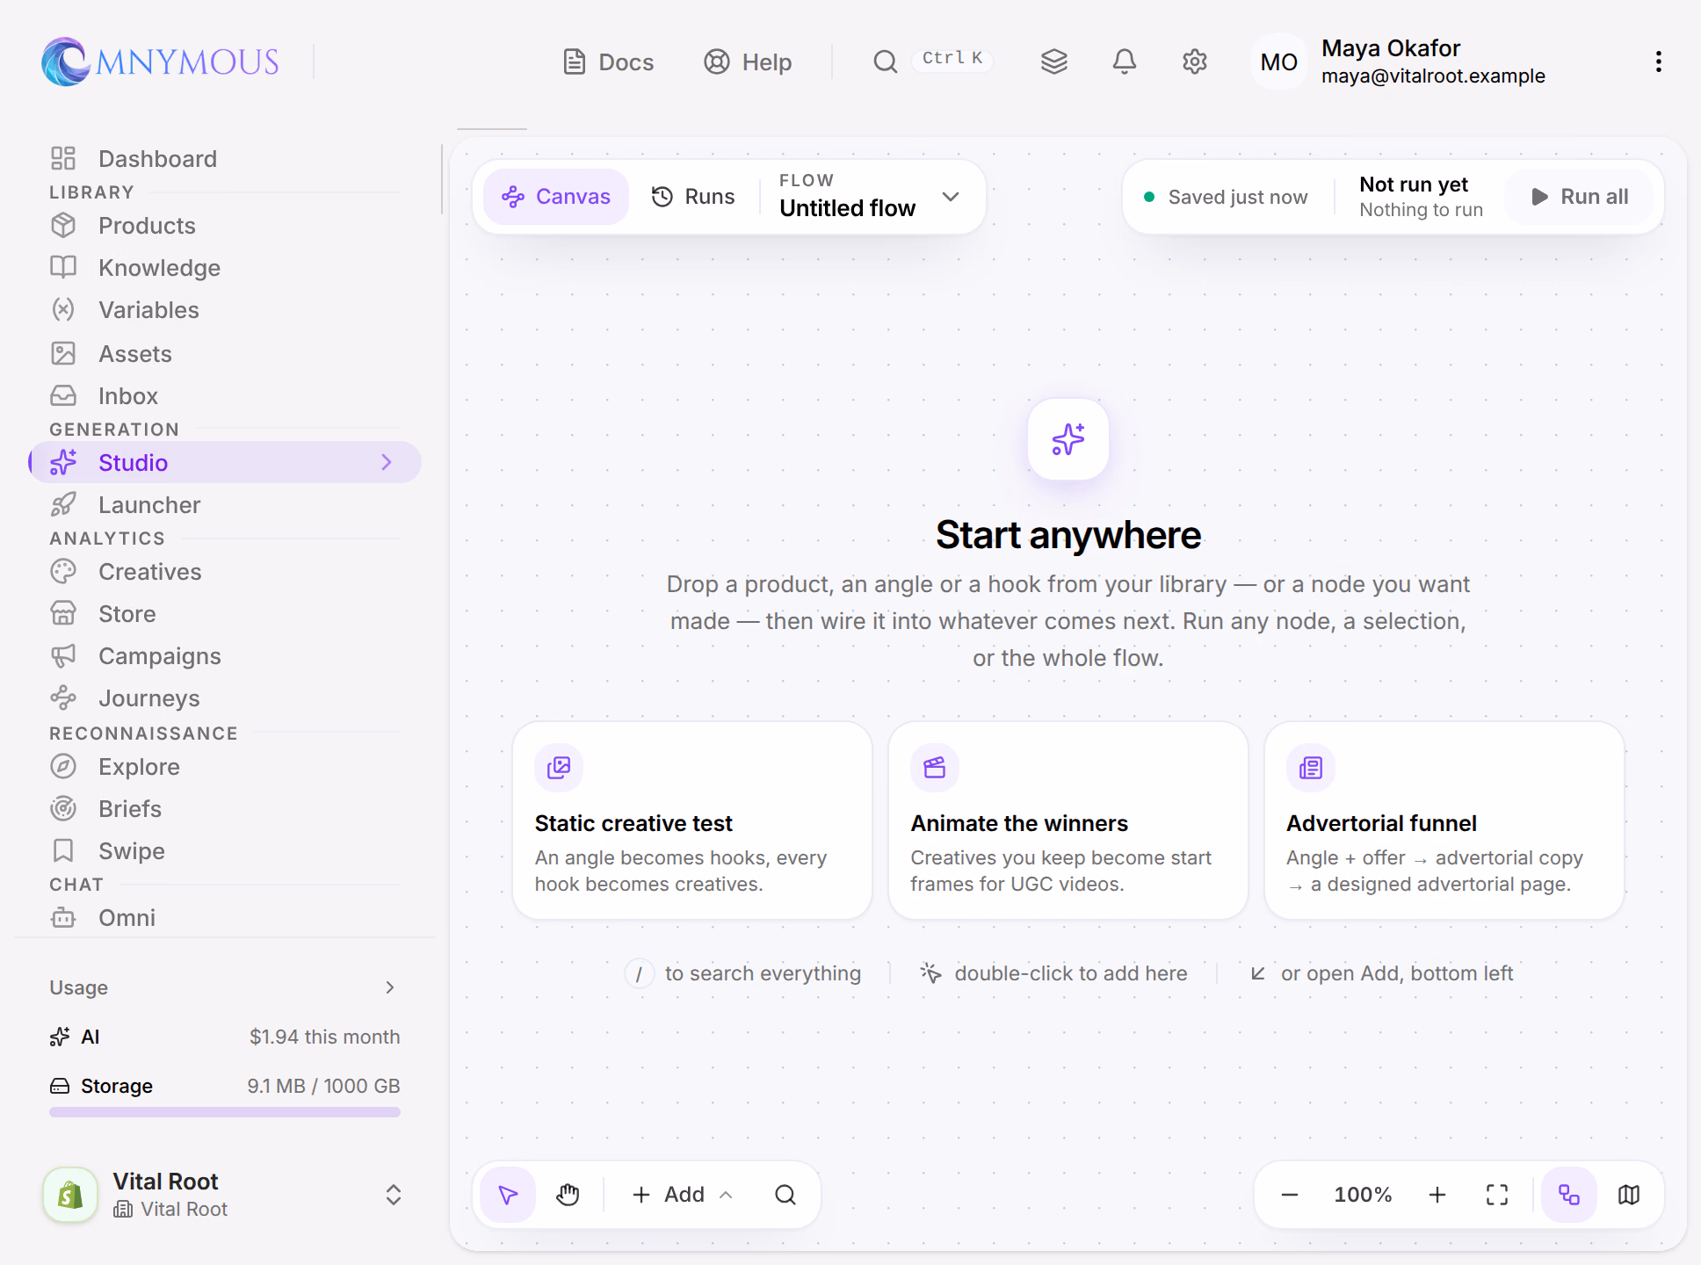Go to Knowledge in the library
The width and height of the screenshot is (1701, 1265).
point(225,268)
